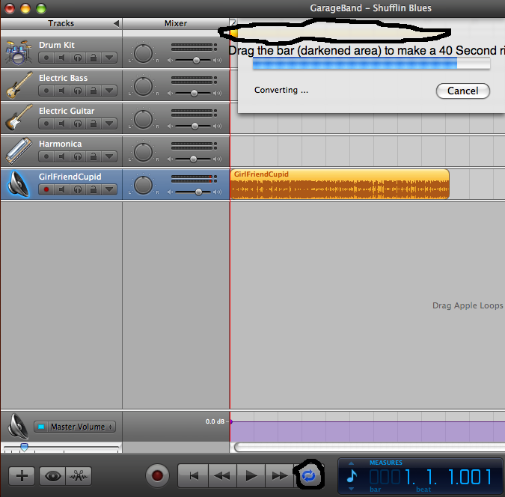Mute the Harmonica track

pos(61,156)
